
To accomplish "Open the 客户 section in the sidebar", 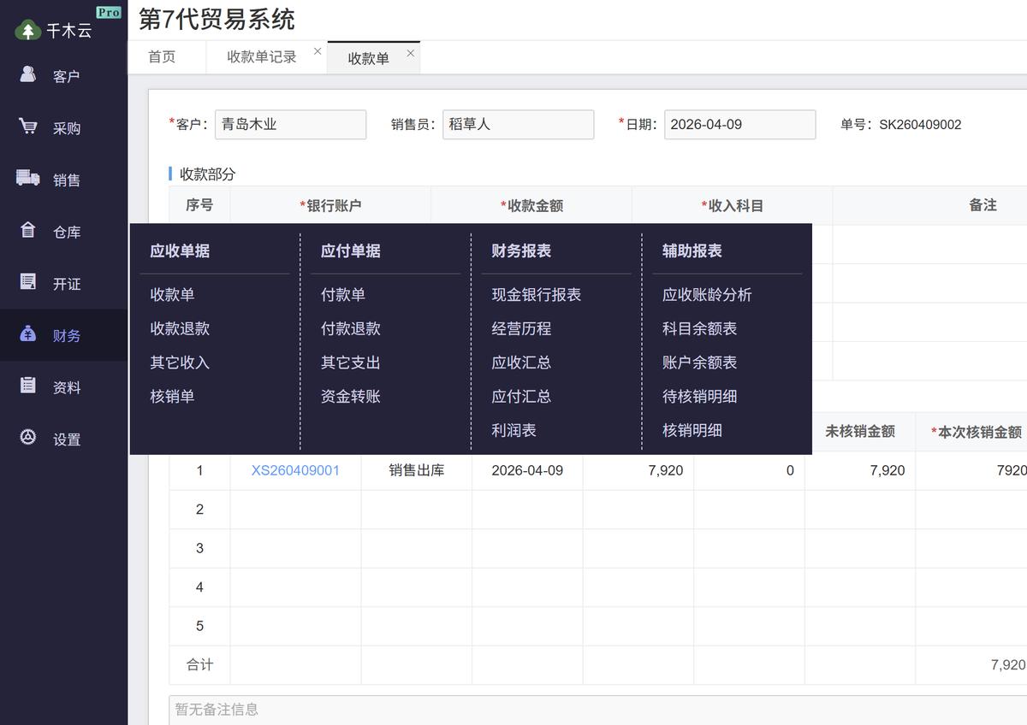I will click(64, 75).
